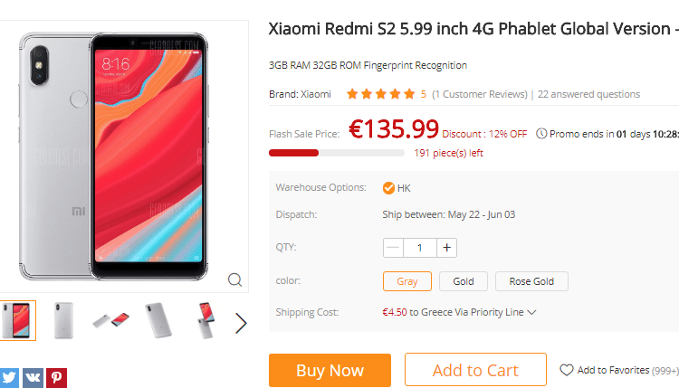Select the Gray color option
The image size is (679, 388).
coord(407,281)
